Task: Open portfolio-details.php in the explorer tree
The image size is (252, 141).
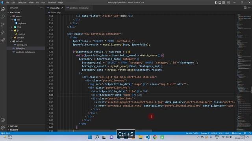Action: click(25, 52)
